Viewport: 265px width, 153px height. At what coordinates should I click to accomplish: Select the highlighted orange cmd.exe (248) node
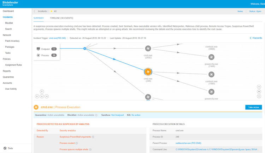(148, 72)
